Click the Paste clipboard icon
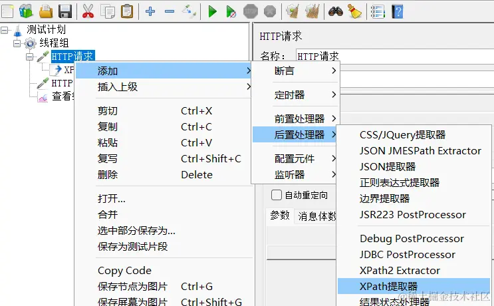The image size is (494, 306). pyautogui.click(x=127, y=12)
